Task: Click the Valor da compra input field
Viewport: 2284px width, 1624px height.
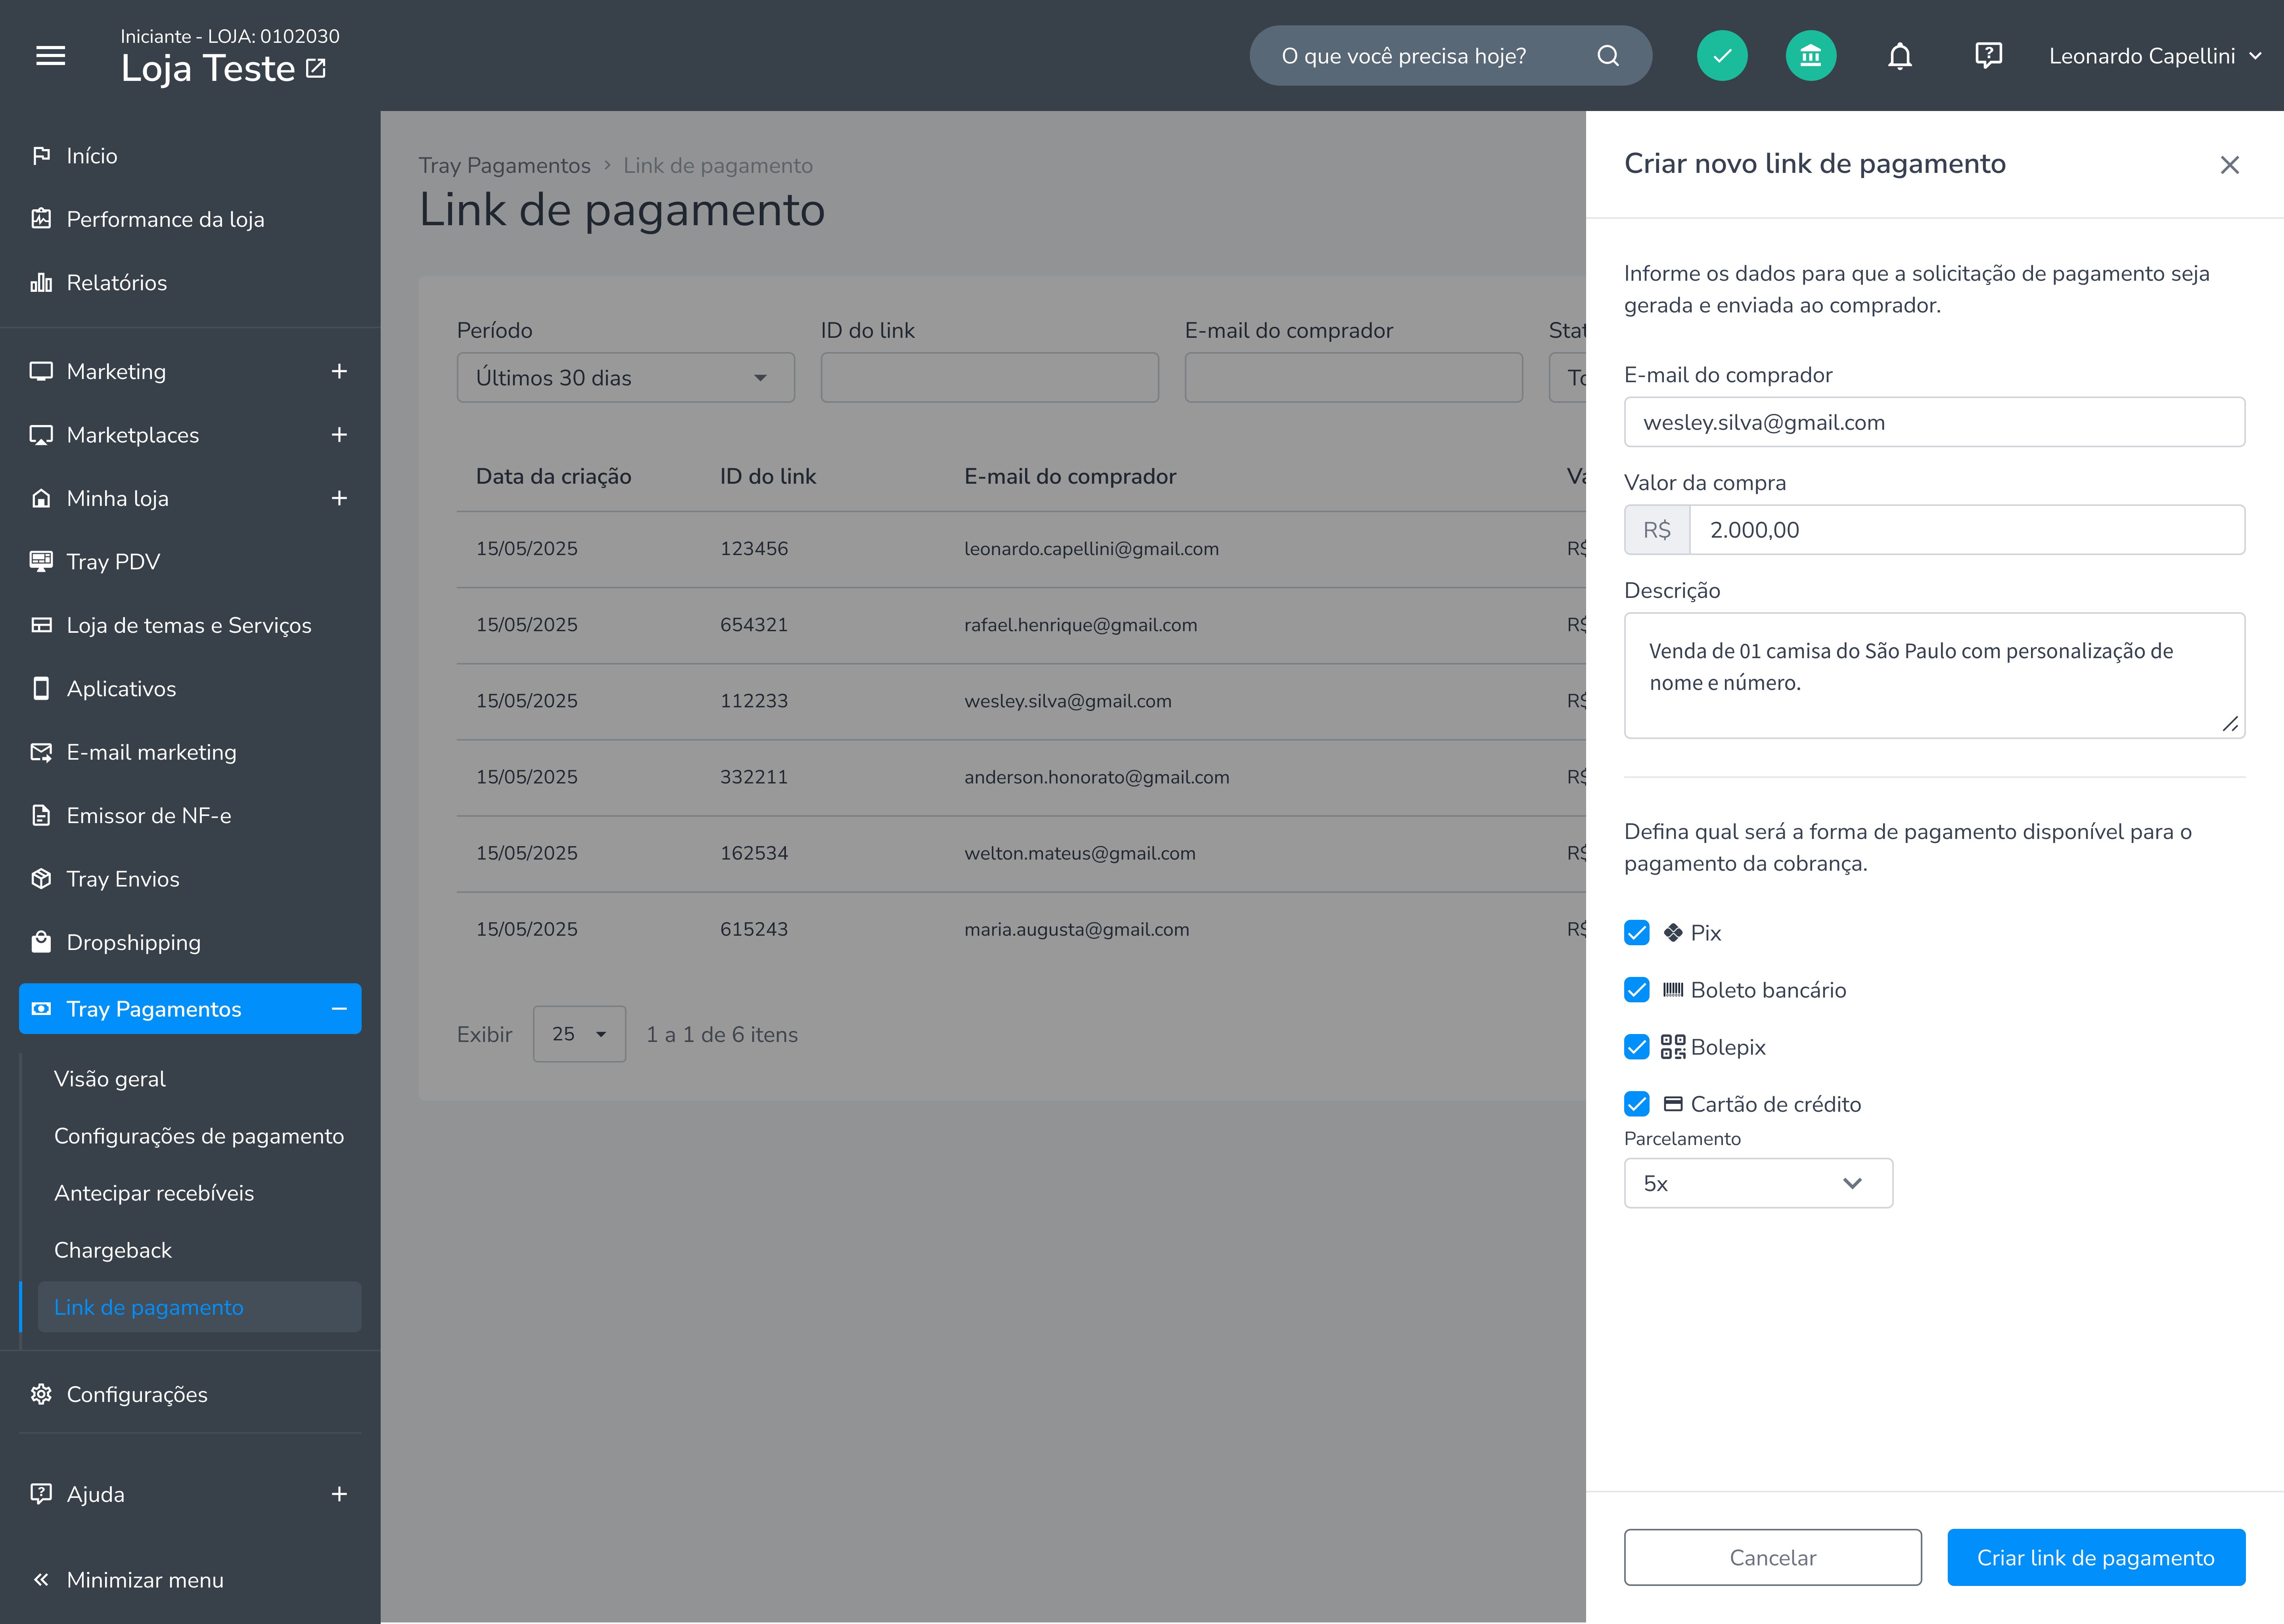Action: 1966,530
